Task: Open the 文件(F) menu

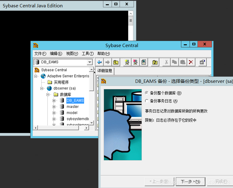Action: [40, 53]
